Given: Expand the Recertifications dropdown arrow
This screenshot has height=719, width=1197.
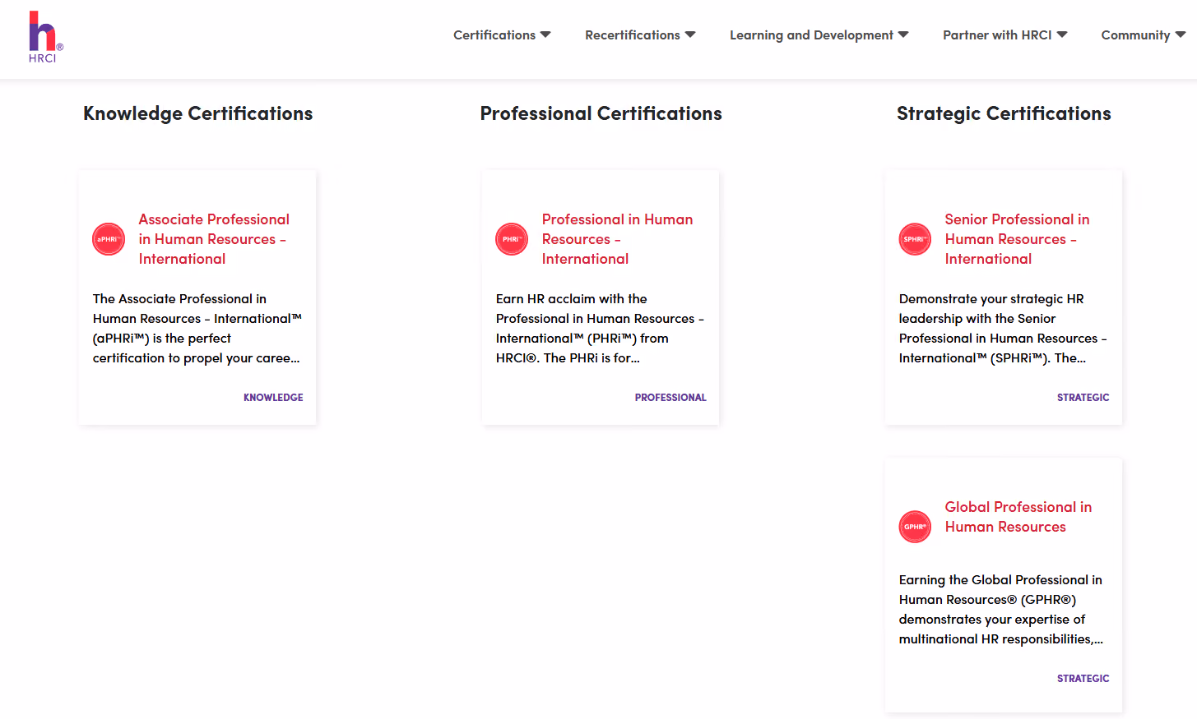Looking at the screenshot, I should coord(690,35).
